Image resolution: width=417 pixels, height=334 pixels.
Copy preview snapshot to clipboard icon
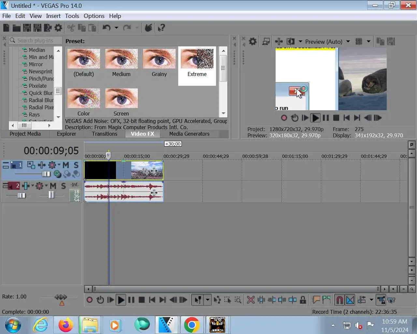point(380,41)
